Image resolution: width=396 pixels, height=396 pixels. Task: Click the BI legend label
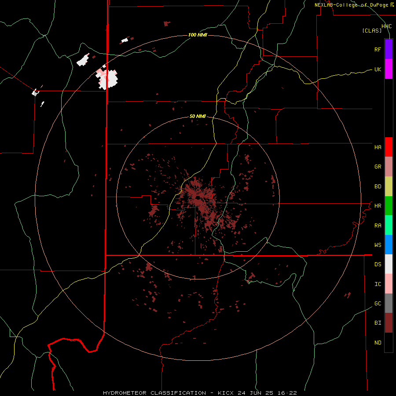(x=378, y=323)
